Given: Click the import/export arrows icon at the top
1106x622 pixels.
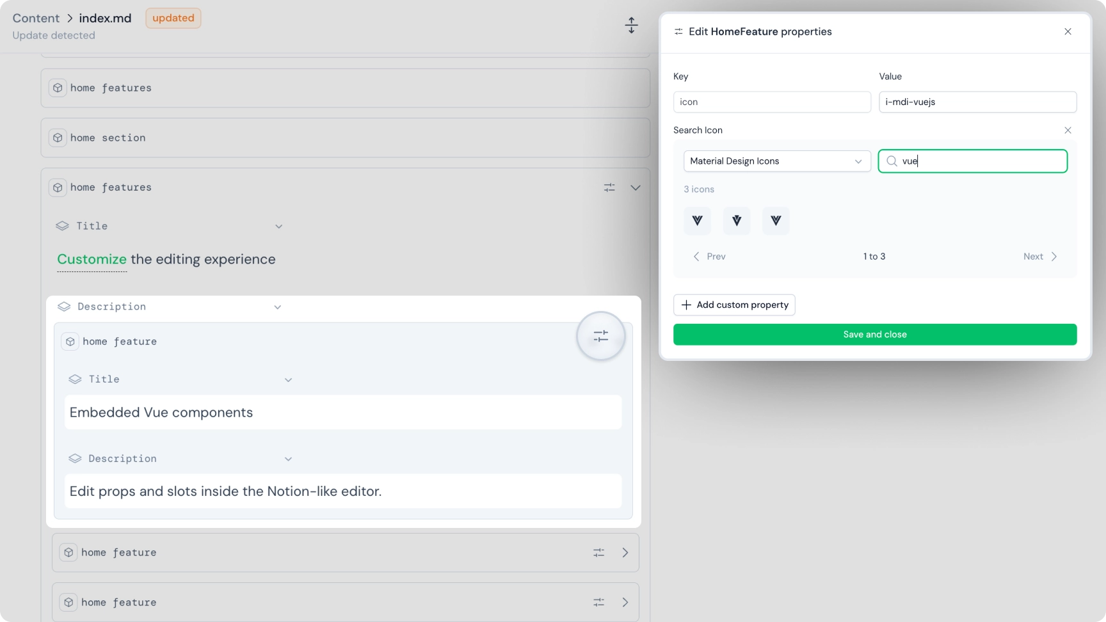Looking at the screenshot, I should pyautogui.click(x=631, y=25).
